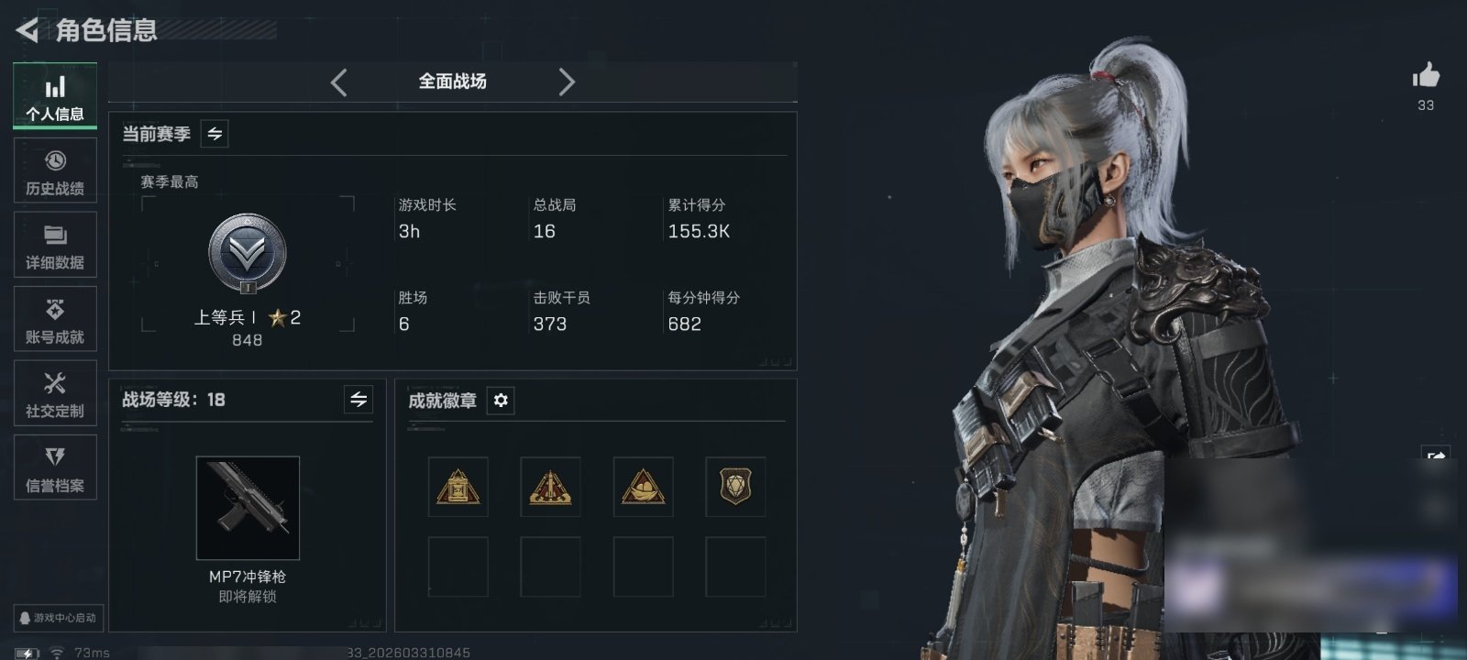Select the shield-shaped fourth achievement badge
1467x660 pixels.
[735, 487]
